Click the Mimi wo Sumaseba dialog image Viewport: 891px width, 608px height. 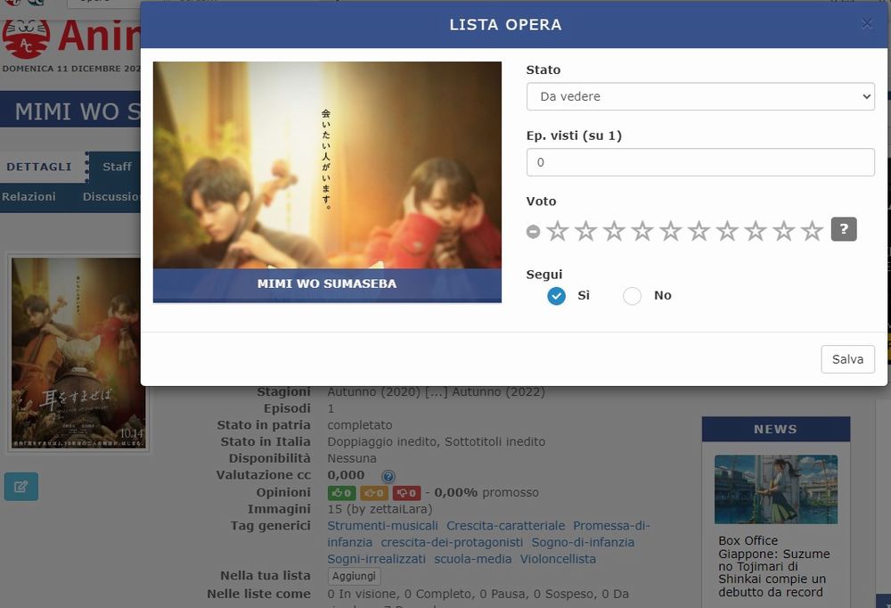pos(327,182)
